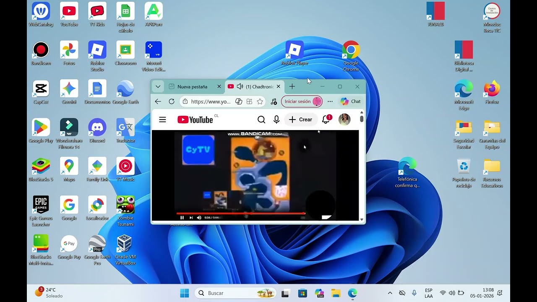The height and width of the screenshot is (302, 537).
Task: Open YouTube account avatar menu
Action: pyautogui.click(x=344, y=120)
